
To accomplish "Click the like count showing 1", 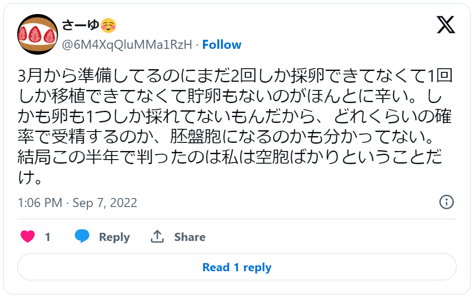I will point(48,236).
